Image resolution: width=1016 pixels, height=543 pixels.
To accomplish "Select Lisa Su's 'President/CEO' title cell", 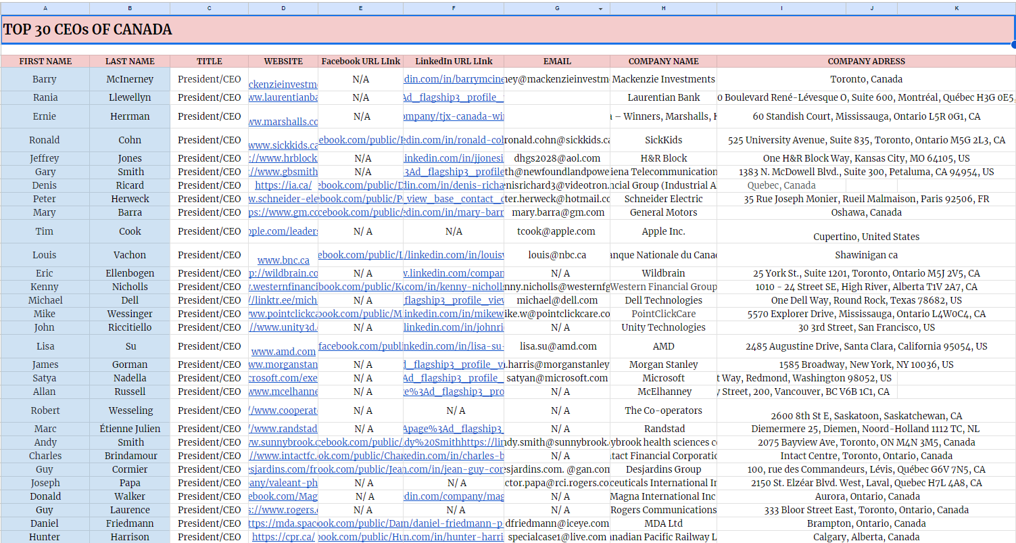I will pyautogui.click(x=210, y=346).
